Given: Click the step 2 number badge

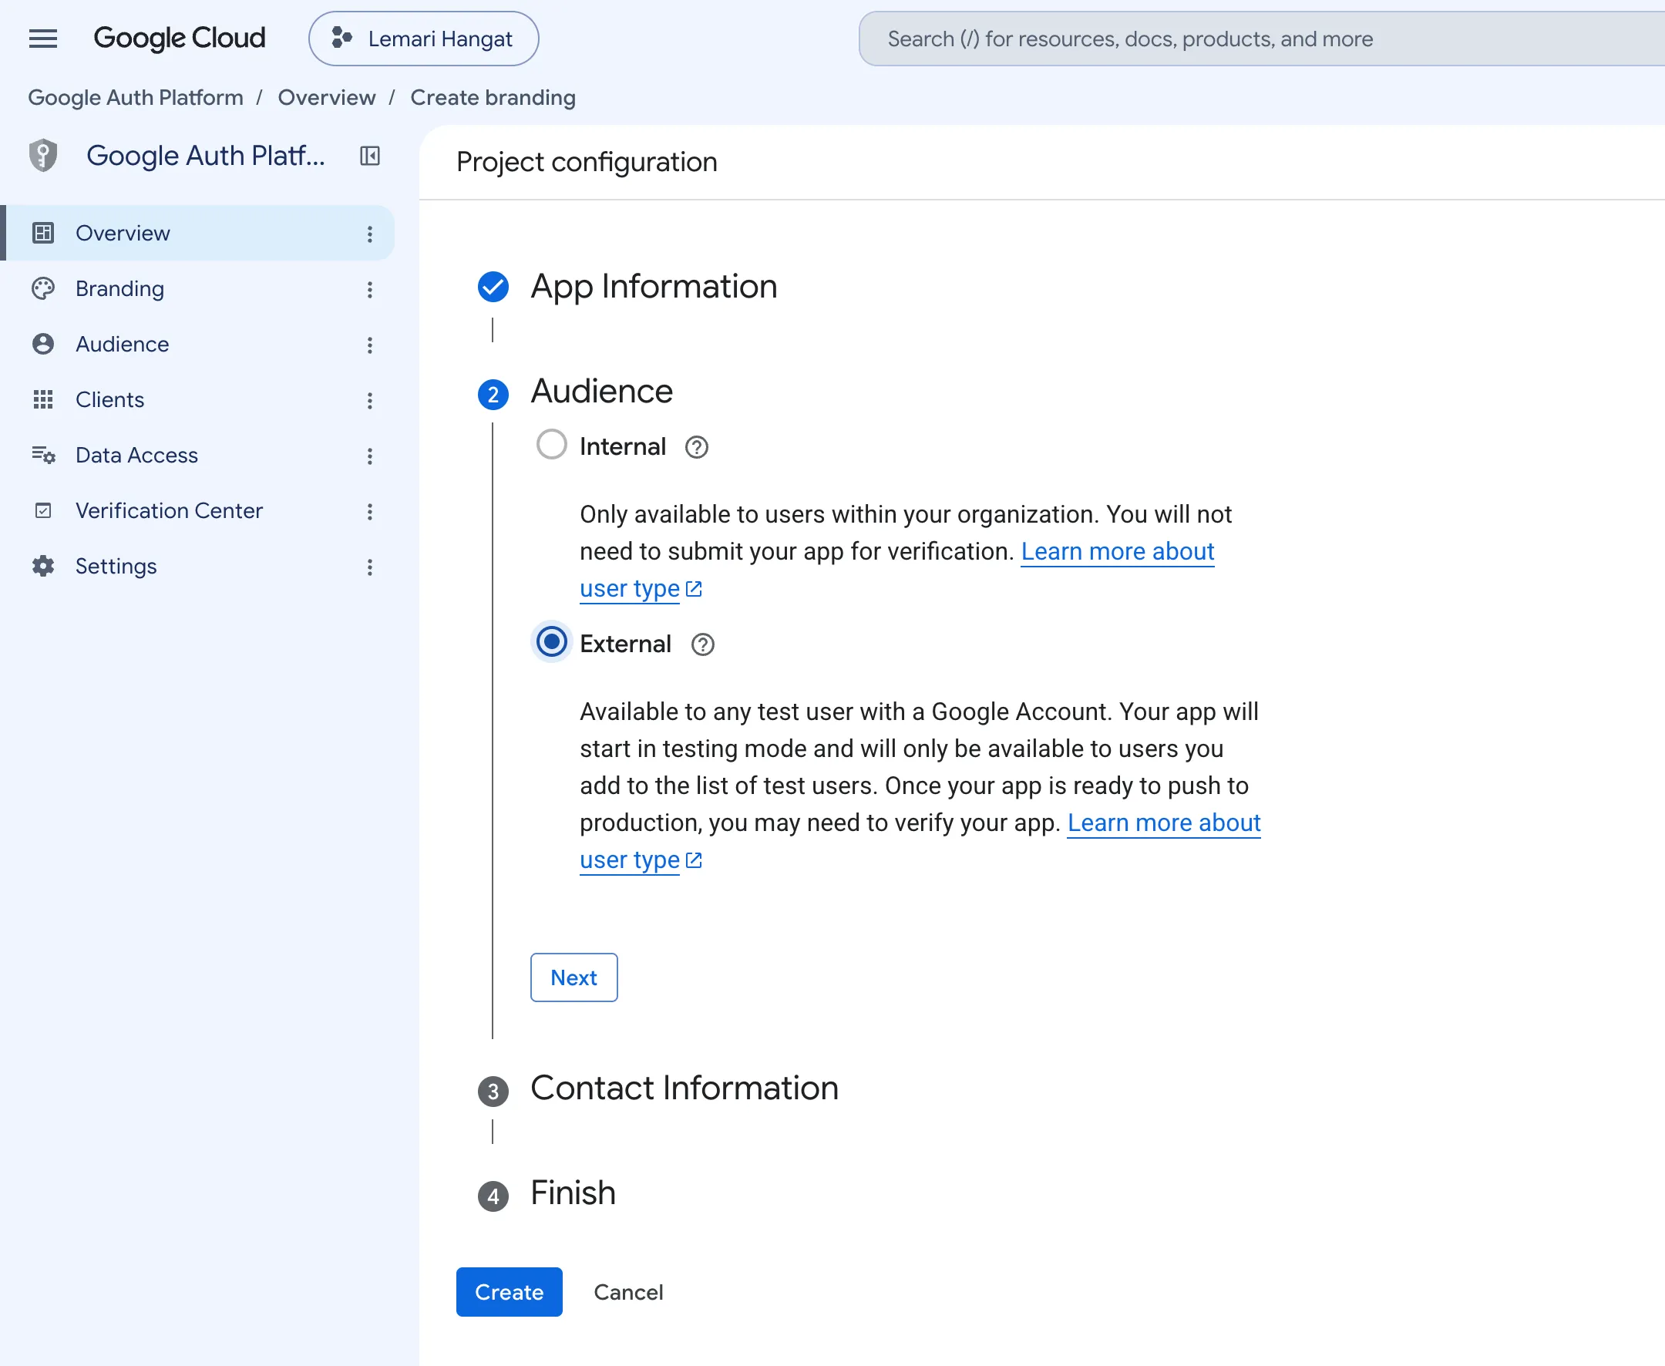Looking at the screenshot, I should 493,394.
